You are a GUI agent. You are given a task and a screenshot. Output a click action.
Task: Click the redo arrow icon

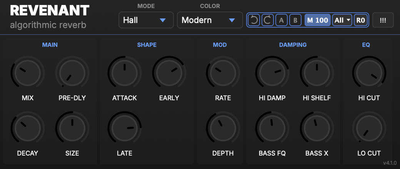pos(268,20)
